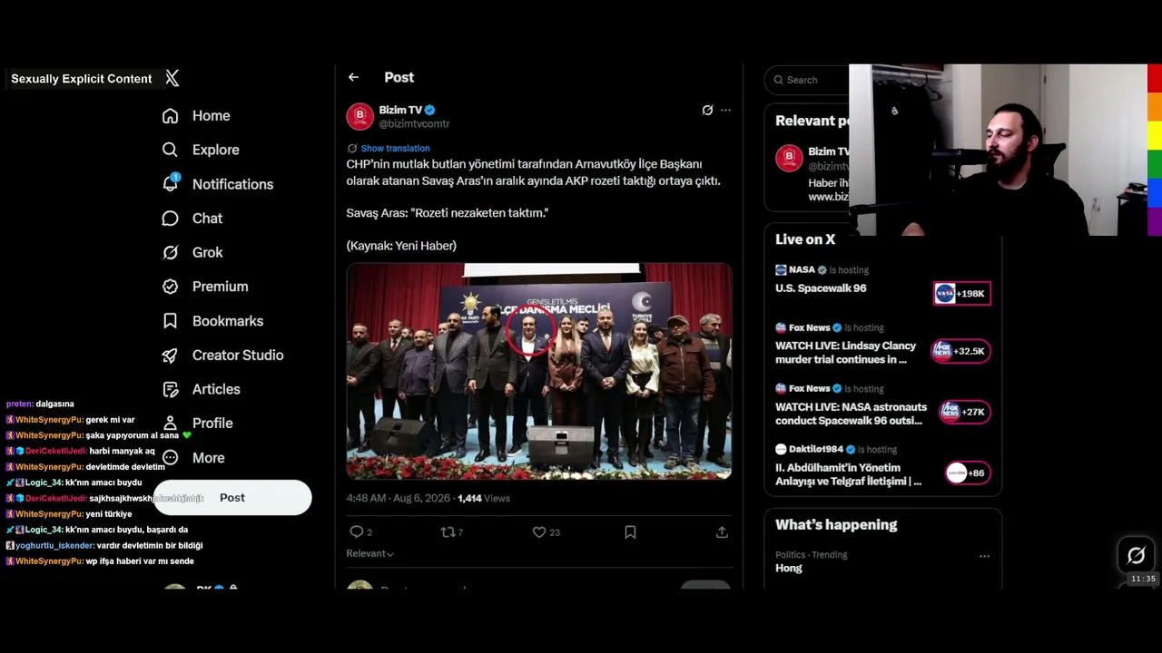
Task: Open the U.S. Spacewalk 96 live listing
Action: click(821, 288)
